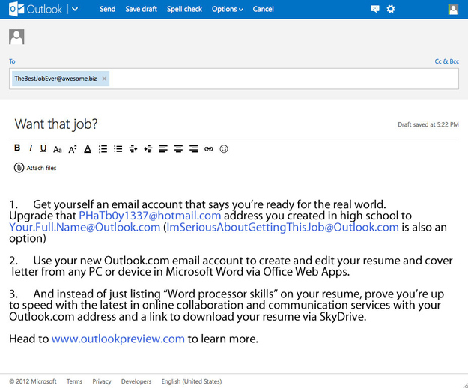Open the font face selector
The image size is (468, 388).
tap(58, 149)
